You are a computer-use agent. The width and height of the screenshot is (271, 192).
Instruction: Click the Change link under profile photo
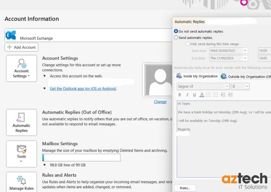pyautogui.click(x=160, y=102)
